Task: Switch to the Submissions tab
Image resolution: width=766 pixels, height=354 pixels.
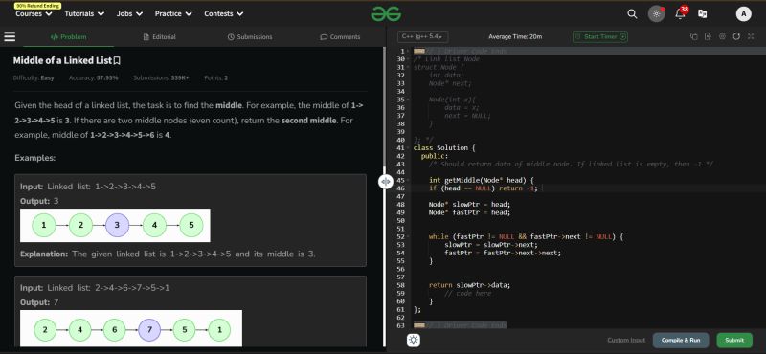Action: (x=250, y=37)
